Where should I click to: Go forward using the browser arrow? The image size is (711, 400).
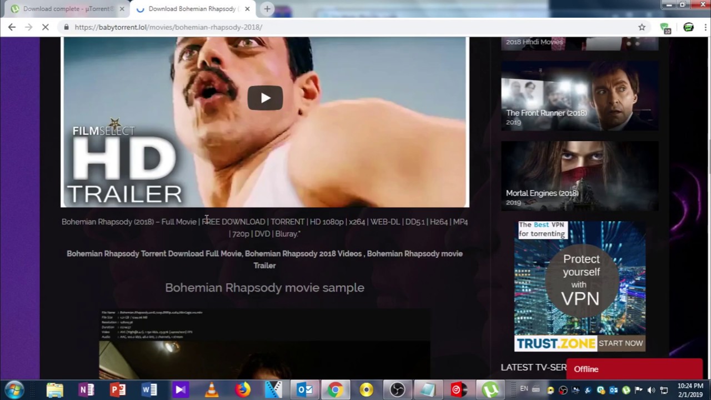[x=28, y=27]
